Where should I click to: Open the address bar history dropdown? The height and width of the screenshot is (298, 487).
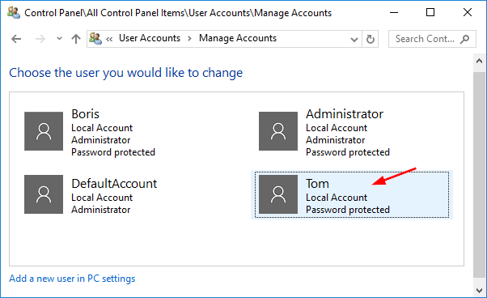pos(354,39)
